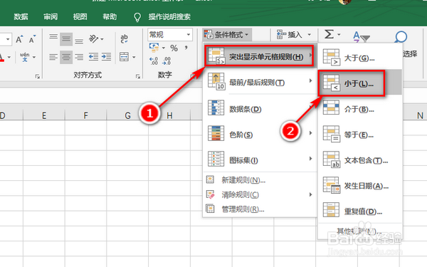The height and width of the screenshot is (267, 427).
Task: Click sort and filter icon
Action: 361,36
